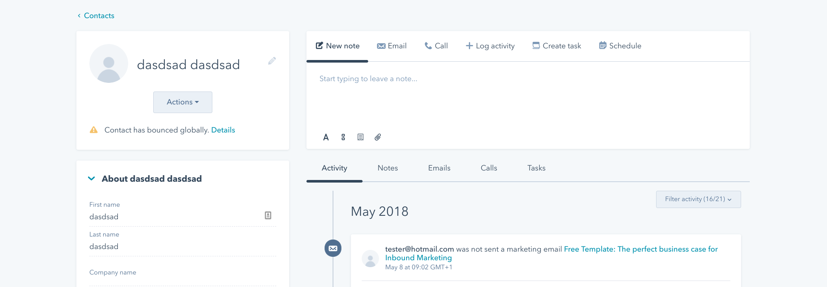The width and height of the screenshot is (827, 287).
Task: Click the contact's large profile avatar
Action: pos(109,63)
